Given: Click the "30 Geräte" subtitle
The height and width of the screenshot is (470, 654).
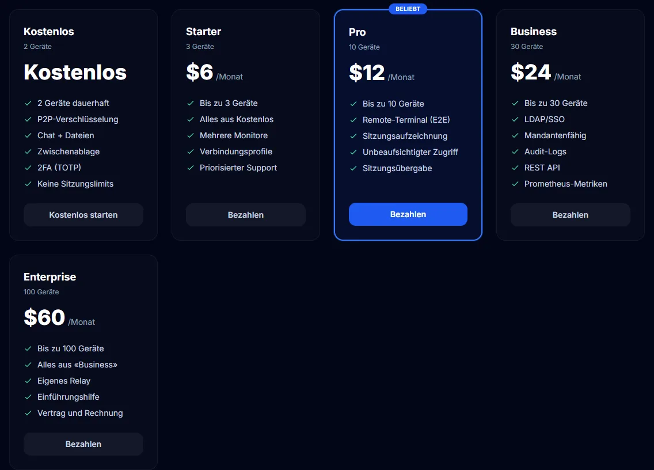Looking at the screenshot, I should (527, 47).
